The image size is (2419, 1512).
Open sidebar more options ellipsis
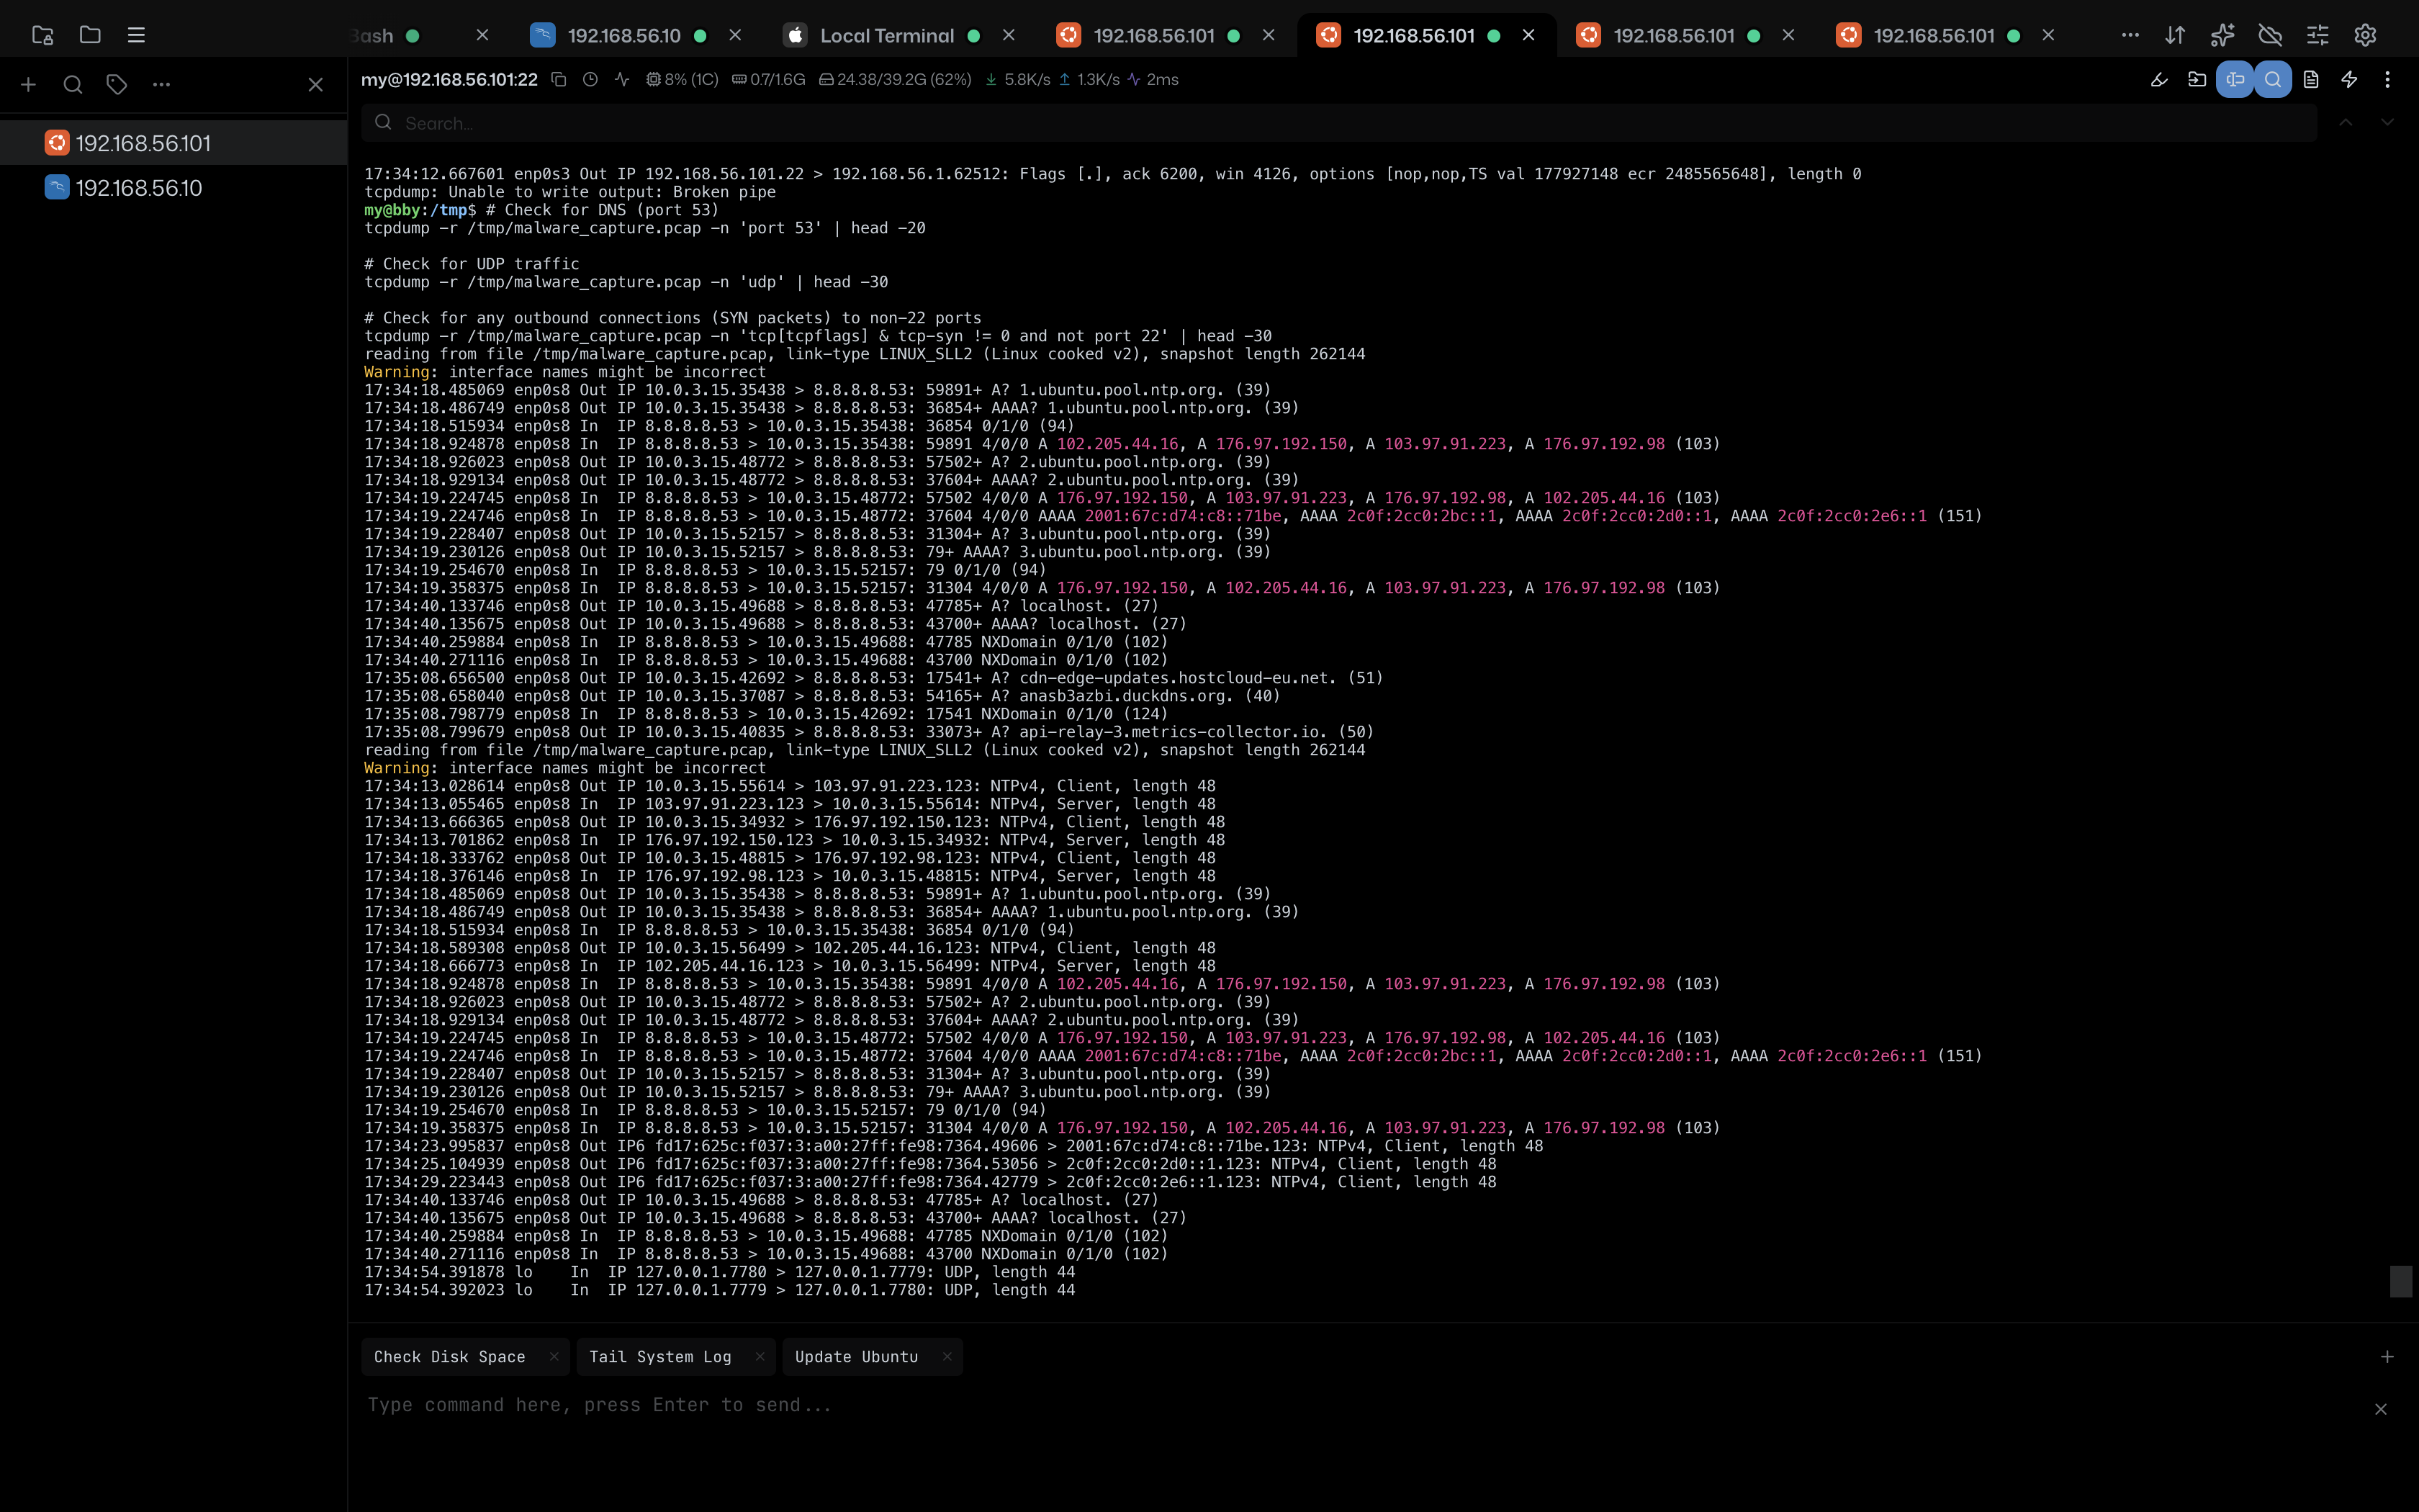point(161,85)
